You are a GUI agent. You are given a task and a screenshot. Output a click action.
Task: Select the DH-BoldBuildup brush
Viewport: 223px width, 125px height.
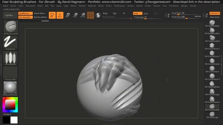[212, 24]
